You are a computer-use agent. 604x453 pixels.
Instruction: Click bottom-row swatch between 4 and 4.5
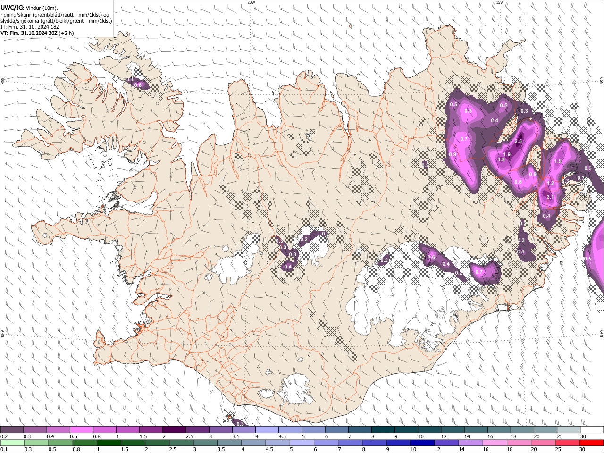254,443
